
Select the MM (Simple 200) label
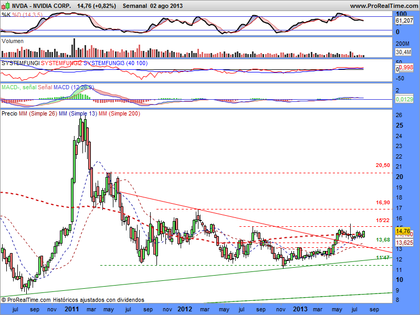click(119, 113)
